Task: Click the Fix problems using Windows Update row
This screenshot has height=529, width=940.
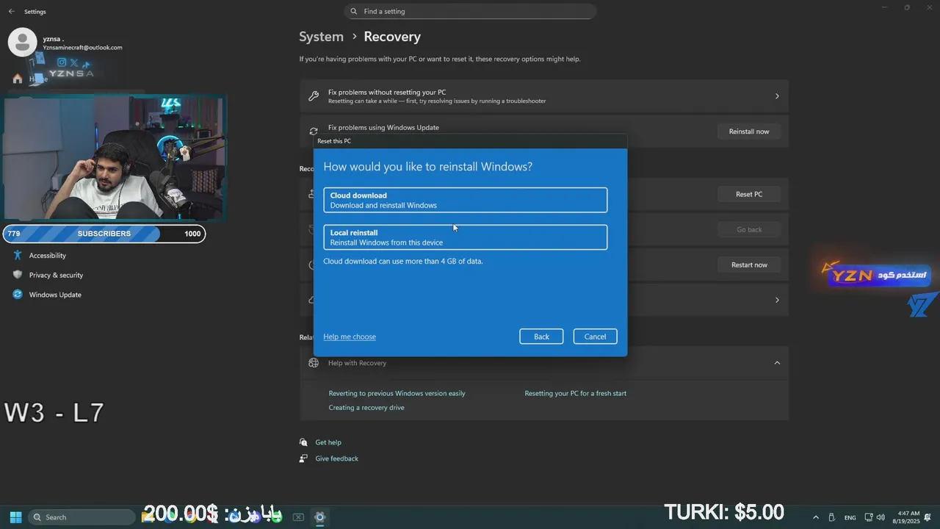Action: (x=544, y=131)
